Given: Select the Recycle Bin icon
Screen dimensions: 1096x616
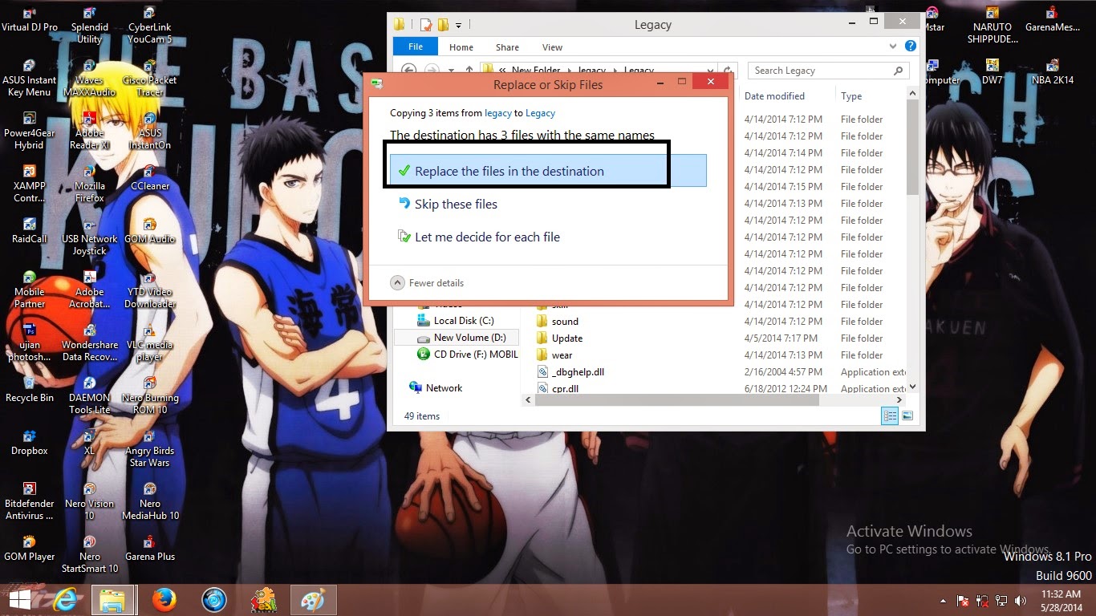Looking at the screenshot, I should click(30, 390).
